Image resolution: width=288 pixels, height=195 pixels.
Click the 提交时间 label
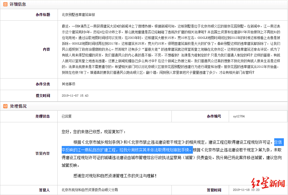pyautogui.click(x=43, y=96)
